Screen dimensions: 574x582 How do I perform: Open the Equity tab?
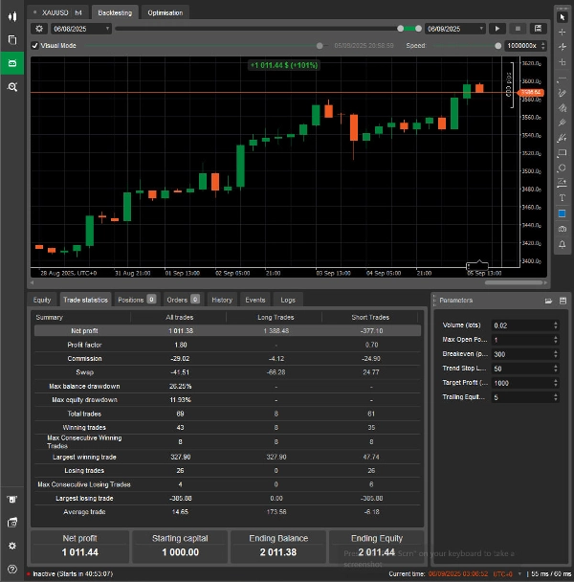coord(42,300)
